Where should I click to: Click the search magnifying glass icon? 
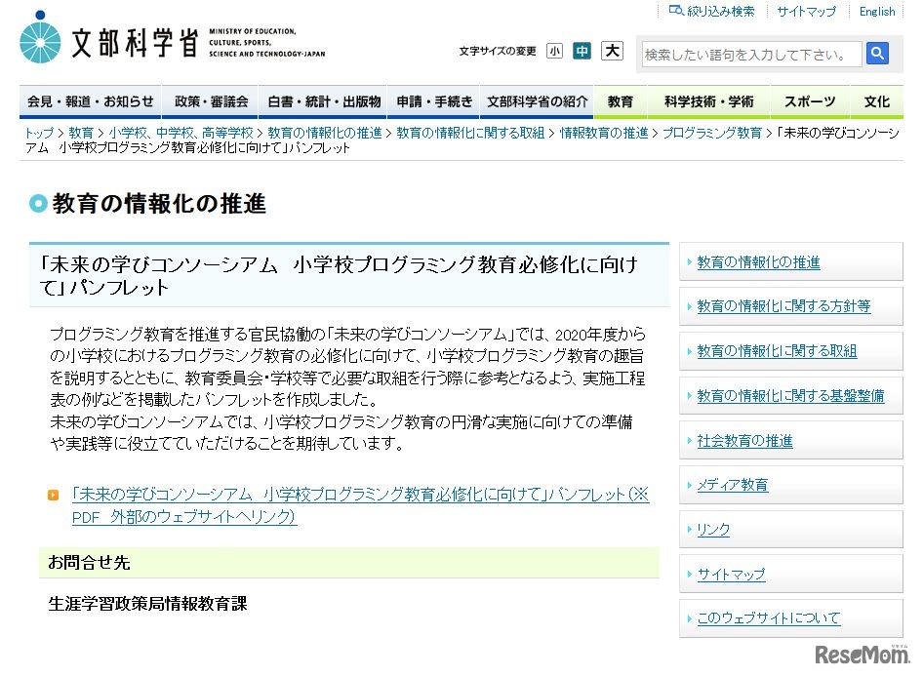click(876, 54)
